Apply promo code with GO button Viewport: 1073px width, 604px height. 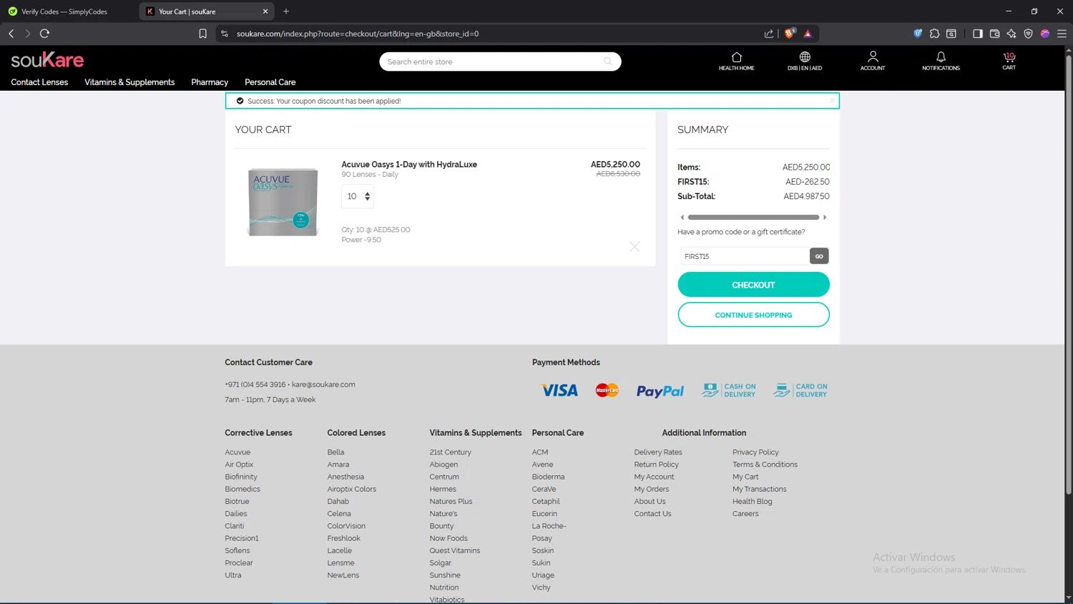tap(819, 256)
